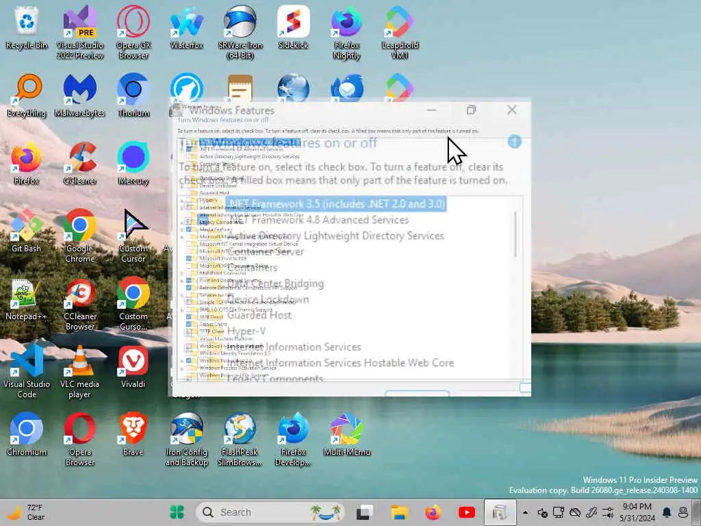The height and width of the screenshot is (526, 701).
Task: Select the Firefox Nightly desktop icon
Action: [x=346, y=33]
